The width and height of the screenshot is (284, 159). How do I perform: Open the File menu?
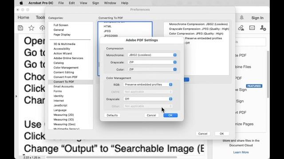point(61,3)
